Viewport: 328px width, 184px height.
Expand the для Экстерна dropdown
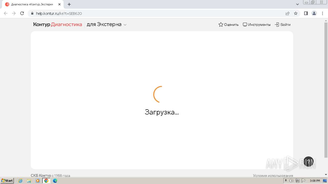pos(107,25)
